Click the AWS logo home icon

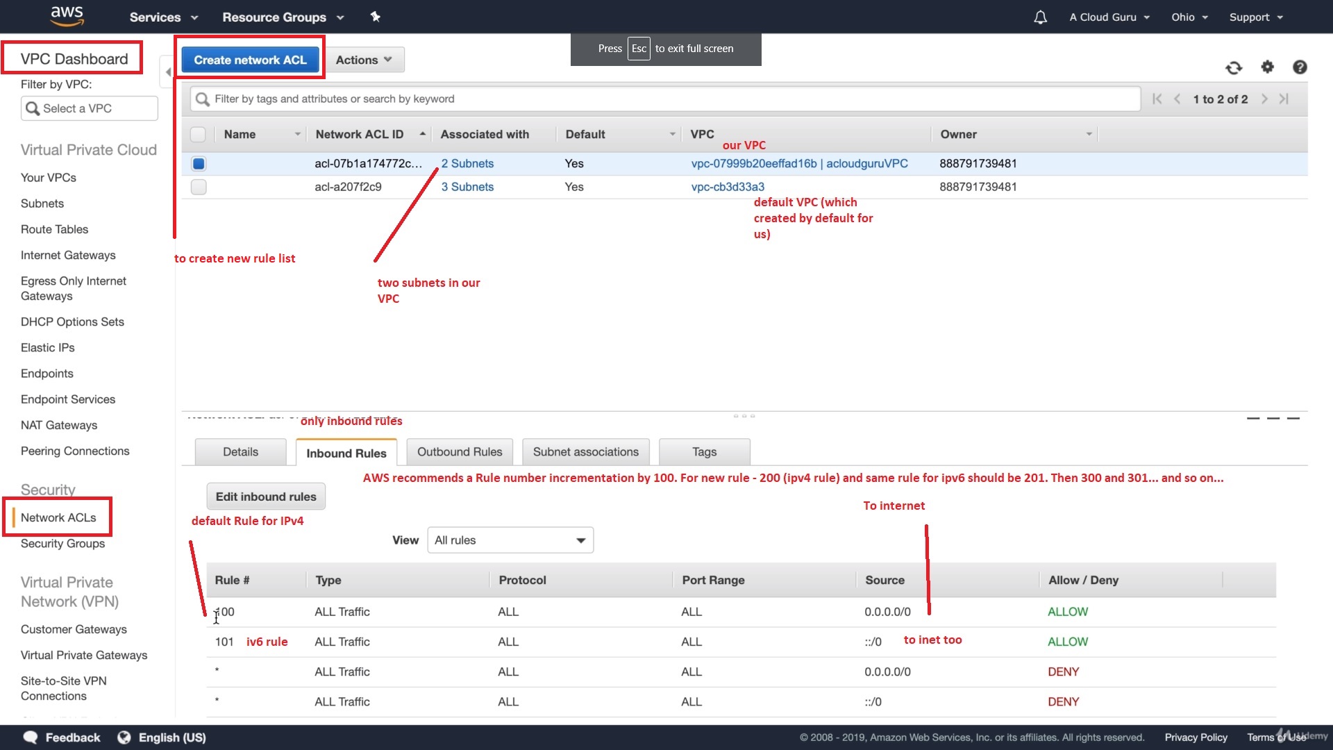tap(67, 16)
